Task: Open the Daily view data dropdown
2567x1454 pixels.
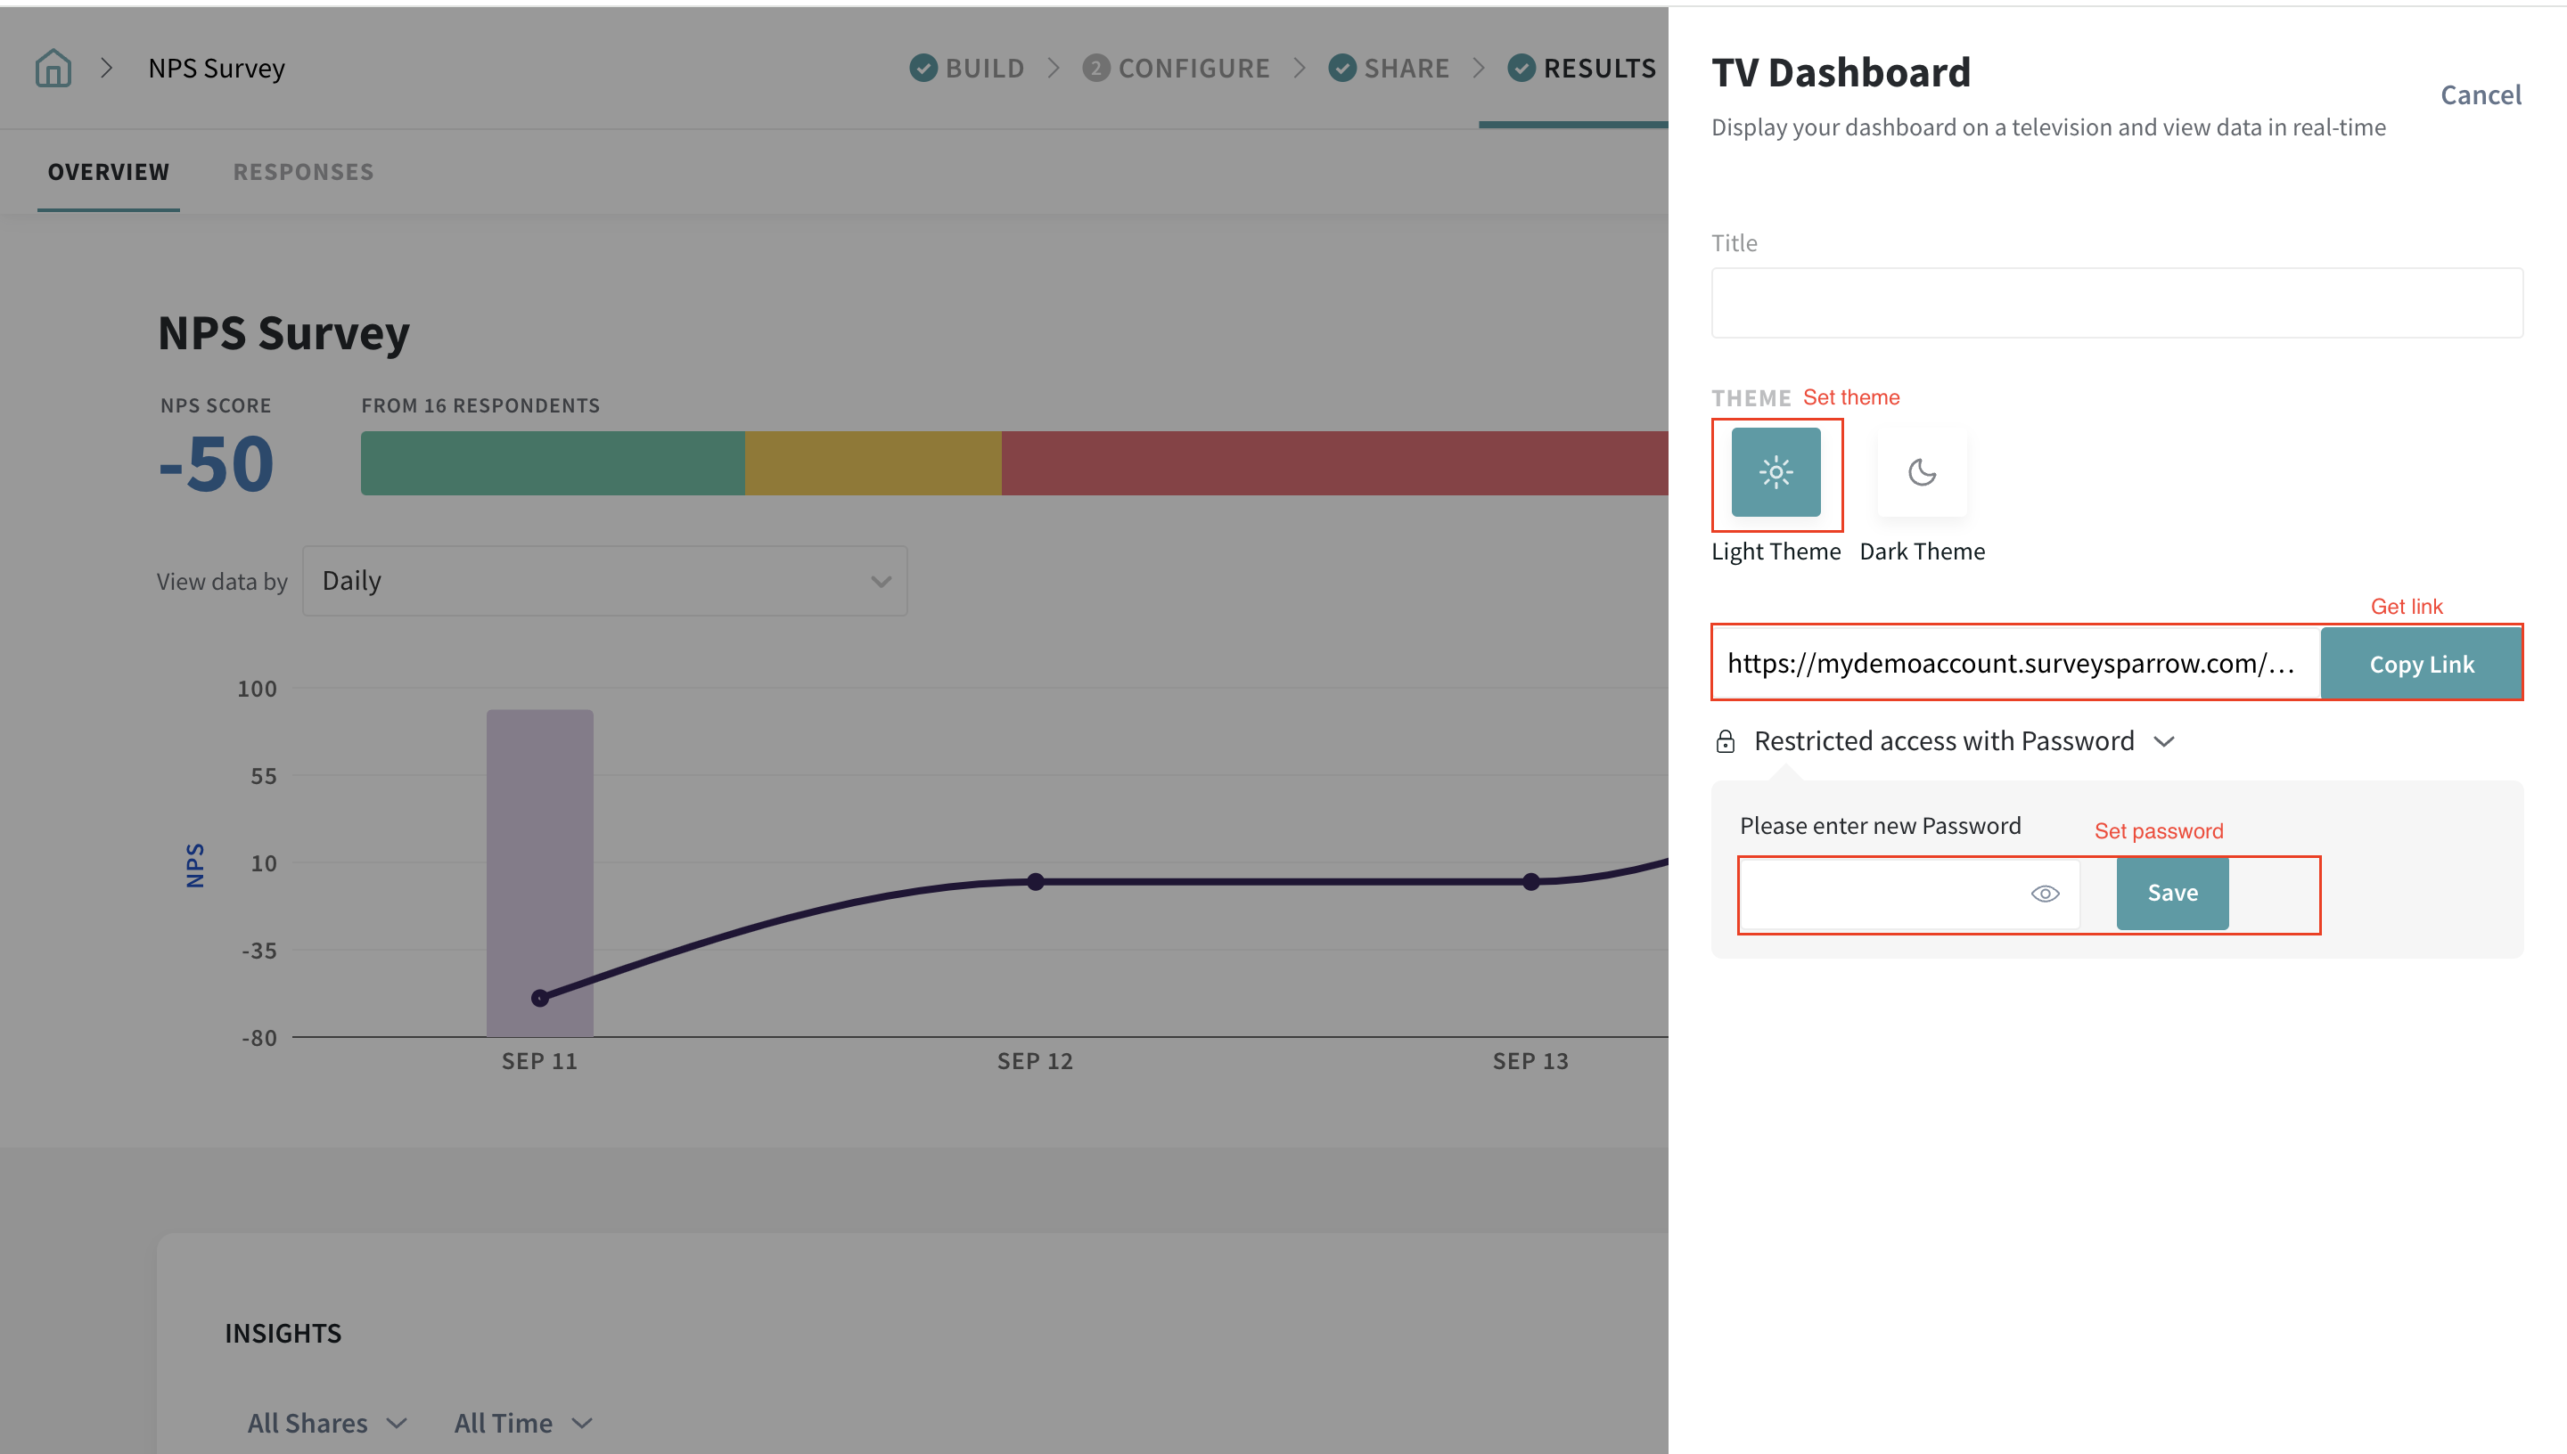Action: coord(604,581)
